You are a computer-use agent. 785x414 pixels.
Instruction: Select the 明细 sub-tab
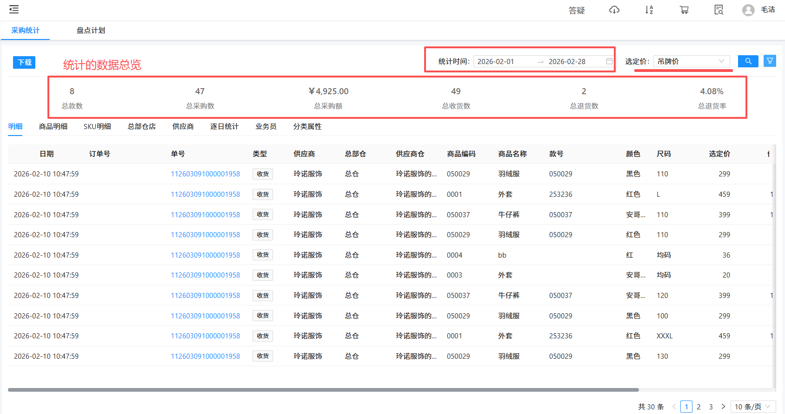(15, 126)
